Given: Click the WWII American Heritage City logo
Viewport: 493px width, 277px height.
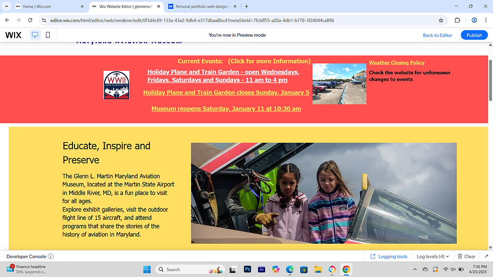Looking at the screenshot, I should 116,85.
